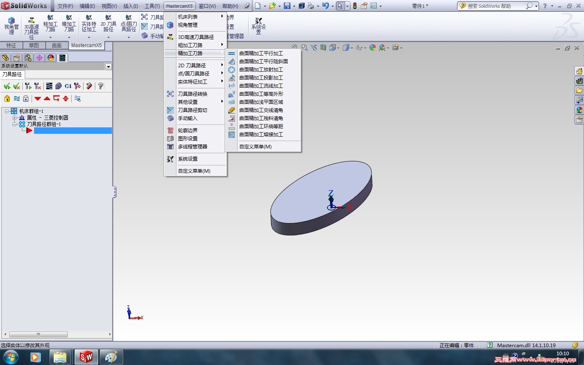Click the black wave backplot icon
Screen dimensions: 584x365
[x=49, y=86]
